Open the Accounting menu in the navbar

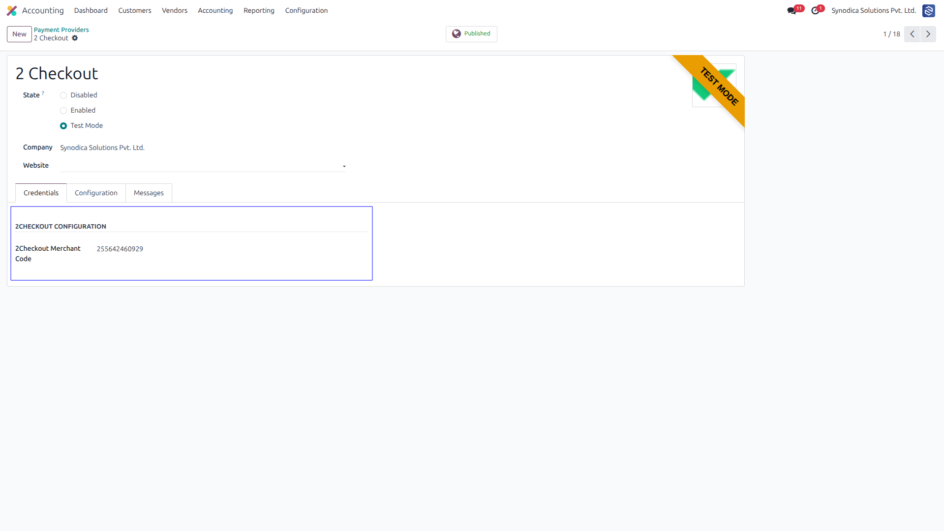pos(215,10)
